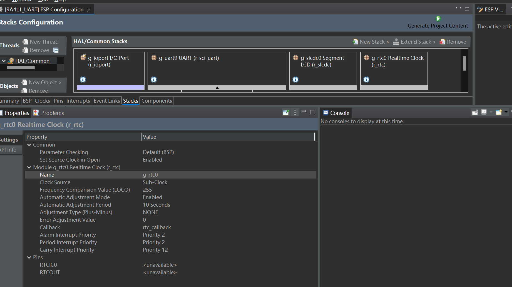Click Generate Project Content green play icon
The height and width of the screenshot is (287, 512).
(438, 19)
